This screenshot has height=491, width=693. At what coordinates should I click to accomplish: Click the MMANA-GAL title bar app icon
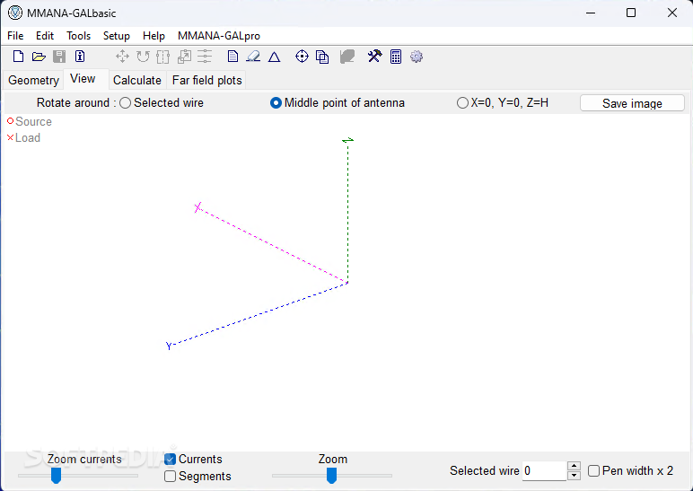point(15,13)
